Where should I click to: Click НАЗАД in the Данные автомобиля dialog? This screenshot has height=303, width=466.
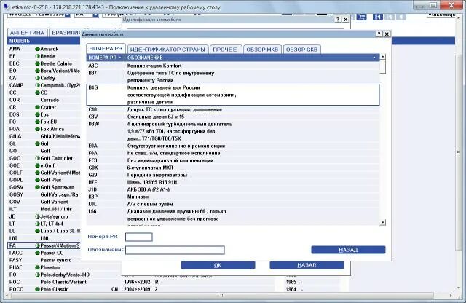pos(348,250)
